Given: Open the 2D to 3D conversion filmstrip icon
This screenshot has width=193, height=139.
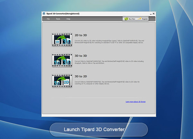Looking at the screenshot, I should click(x=62, y=39).
